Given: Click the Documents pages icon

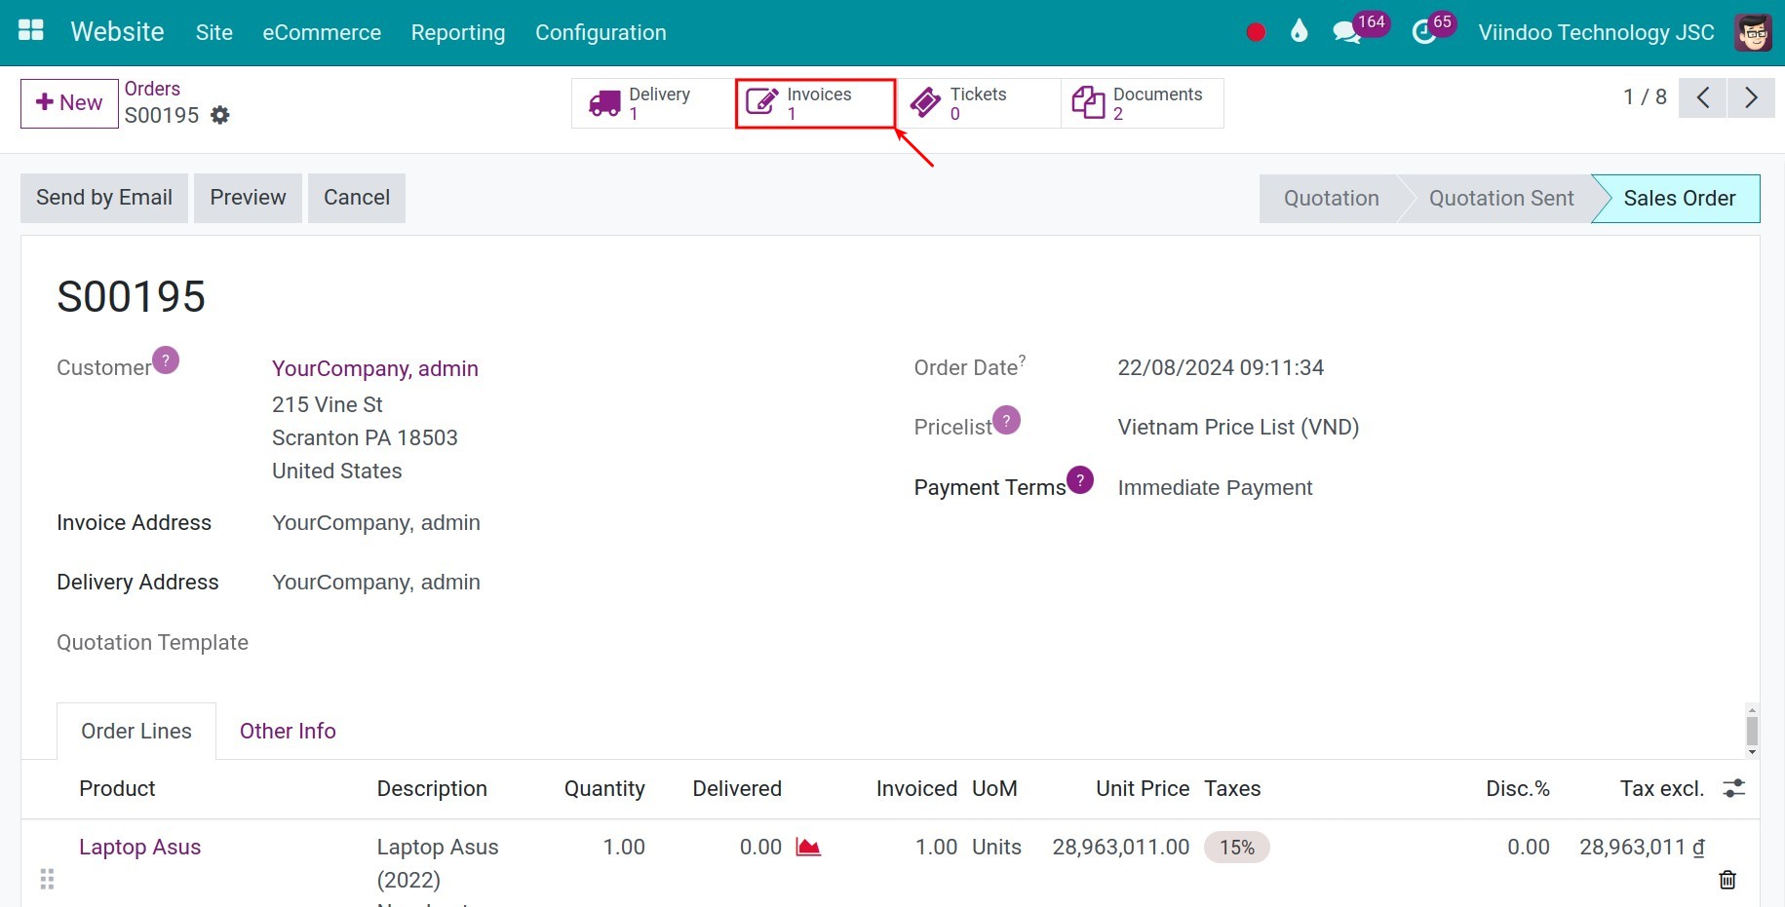Looking at the screenshot, I should click(1088, 101).
